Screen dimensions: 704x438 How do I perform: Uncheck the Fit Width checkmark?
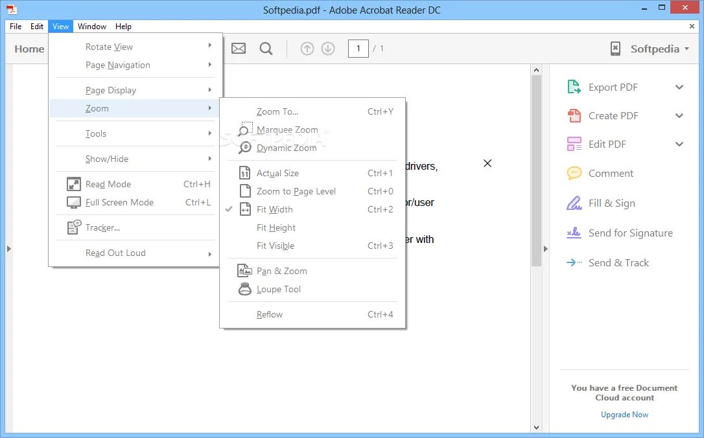pyautogui.click(x=229, y=209)
